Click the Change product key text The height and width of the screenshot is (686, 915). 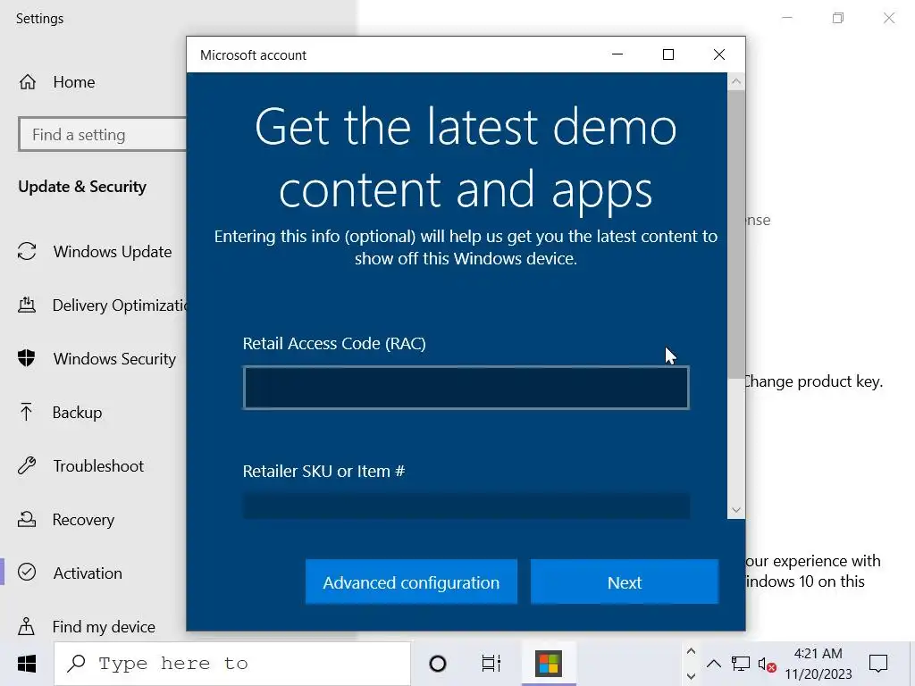(813, 381)
